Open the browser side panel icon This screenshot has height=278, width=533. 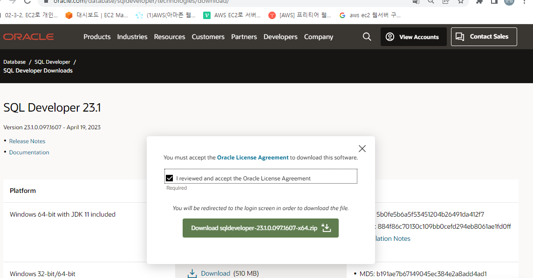494,1
